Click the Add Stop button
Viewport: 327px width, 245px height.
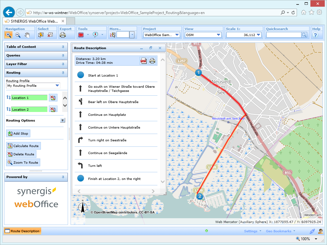click(18, 133)
